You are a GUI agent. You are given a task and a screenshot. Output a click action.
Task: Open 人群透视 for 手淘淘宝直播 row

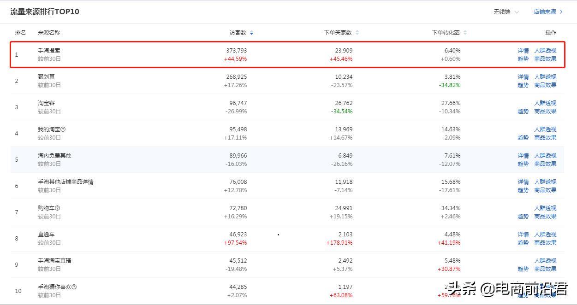click(x=545, y=261)
